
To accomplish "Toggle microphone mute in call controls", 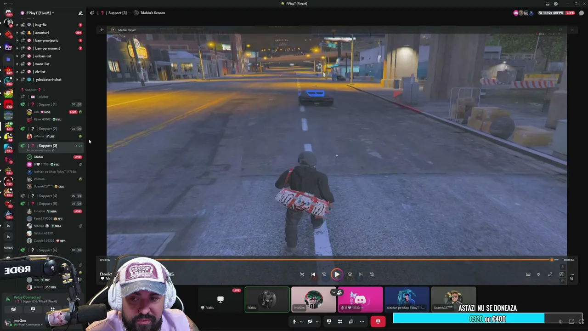I will 294,321.
